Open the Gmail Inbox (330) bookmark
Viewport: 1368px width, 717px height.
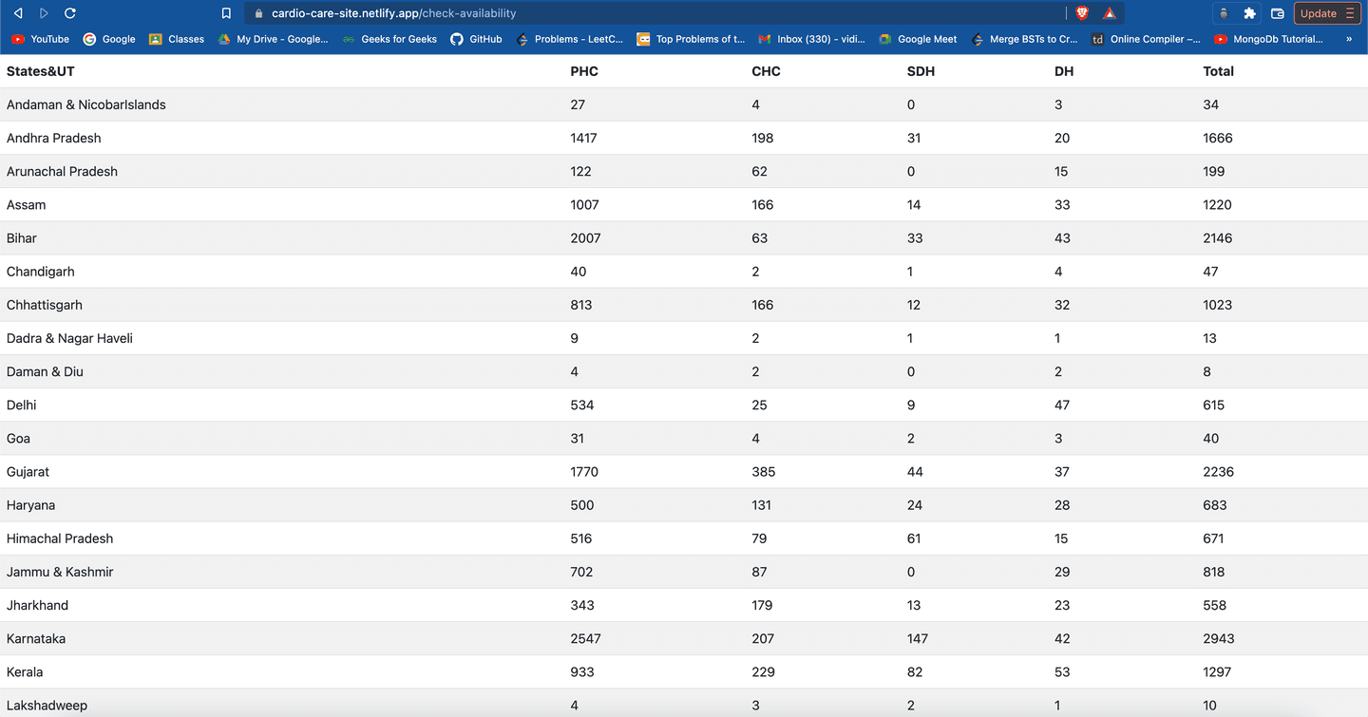pyautogui.click(x=811, y=39)
